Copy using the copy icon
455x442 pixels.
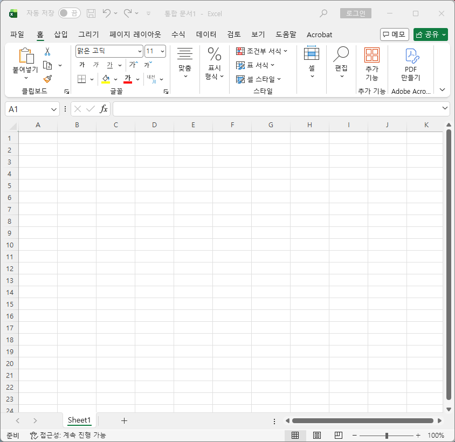[x=47, y=65]
